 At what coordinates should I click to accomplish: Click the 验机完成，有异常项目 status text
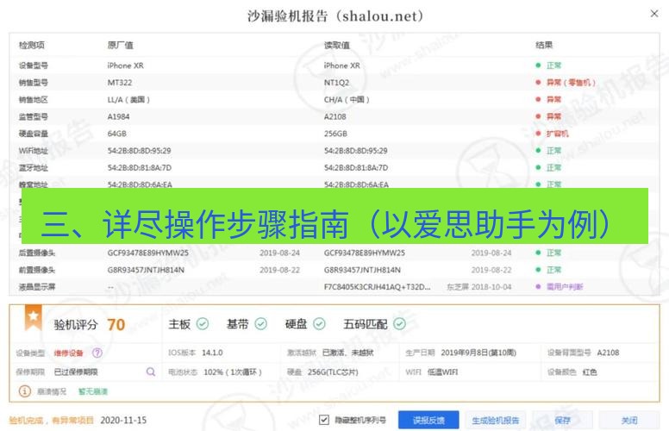pyautogui.click(x=51, y=421)
